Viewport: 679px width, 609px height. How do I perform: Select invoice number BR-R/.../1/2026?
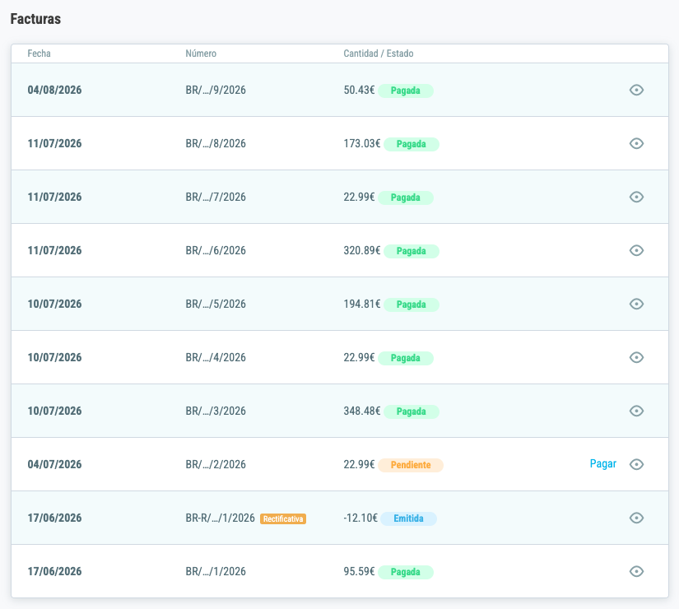coord(220,518)
